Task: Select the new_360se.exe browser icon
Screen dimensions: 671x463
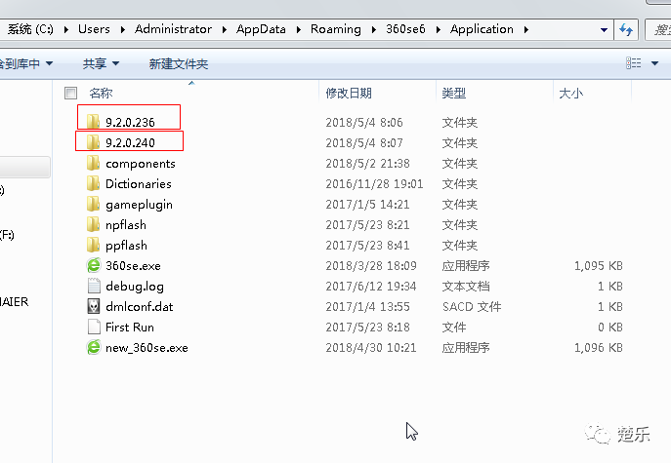Action: pos(94,347)
